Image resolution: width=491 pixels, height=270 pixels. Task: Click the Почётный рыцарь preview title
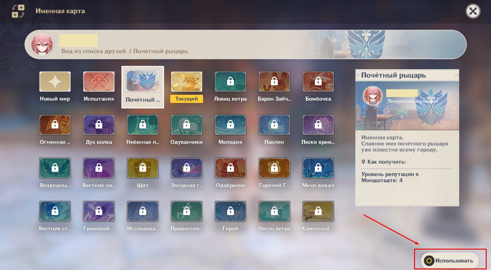coord(393,75)
